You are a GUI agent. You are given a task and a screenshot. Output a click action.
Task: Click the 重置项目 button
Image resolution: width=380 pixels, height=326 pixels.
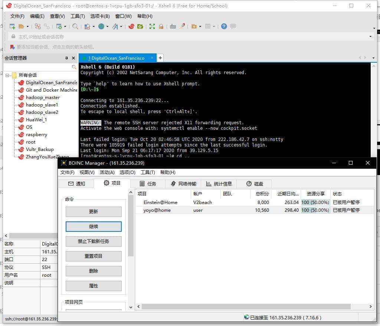94,256
